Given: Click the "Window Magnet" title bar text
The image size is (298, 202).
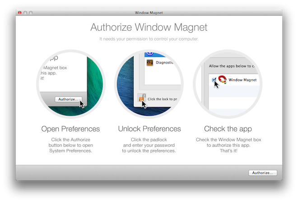Looking at the screenshot, I should [149, 13].
